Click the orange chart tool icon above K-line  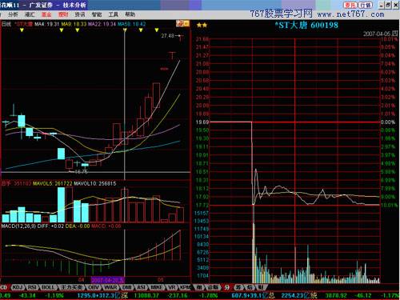click(x=182, y=23)
